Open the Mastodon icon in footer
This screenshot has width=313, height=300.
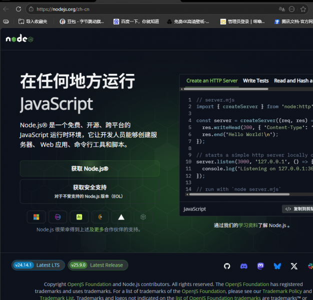coord(260,266)
